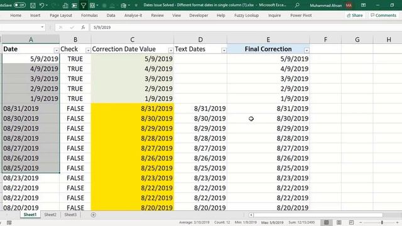Click the Comments button
402x226 pixels.
tap(384, 15)
